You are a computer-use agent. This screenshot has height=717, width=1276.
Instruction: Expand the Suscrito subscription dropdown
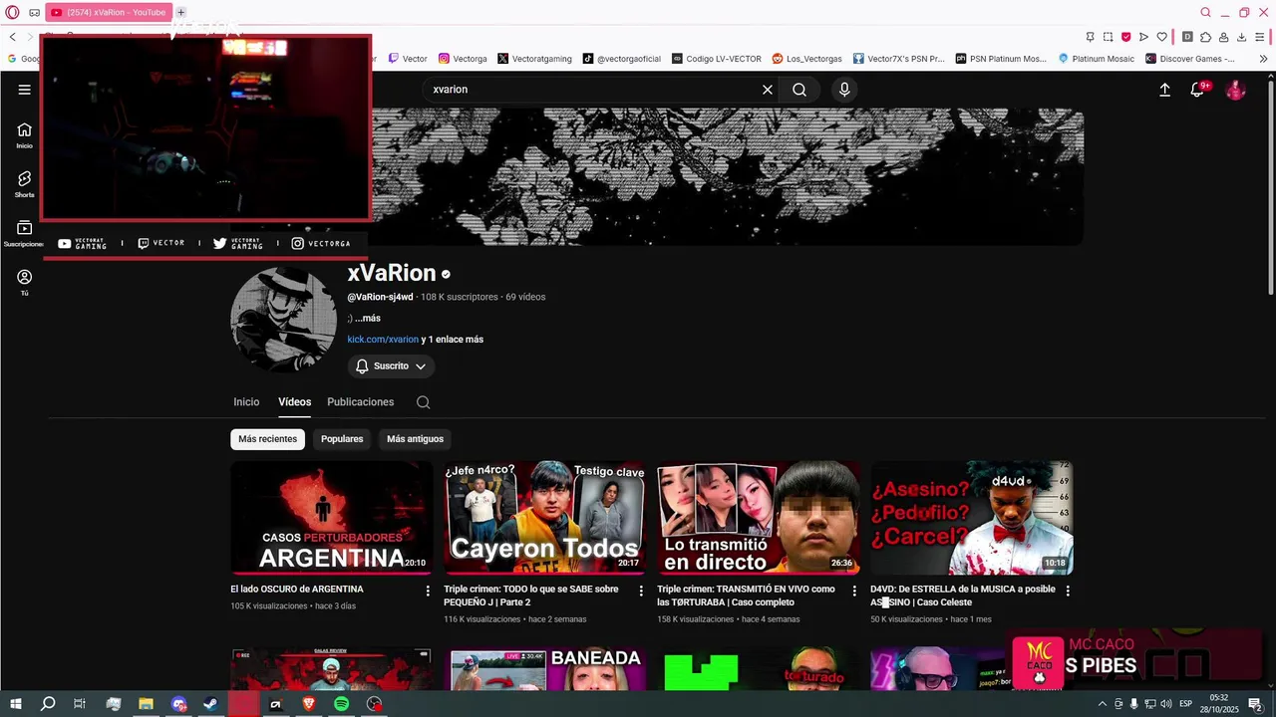[391, 366]
